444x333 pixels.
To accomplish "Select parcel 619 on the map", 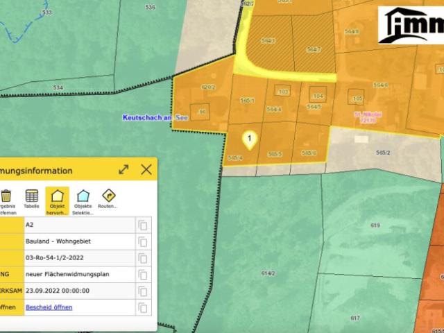I will (375, 225).
